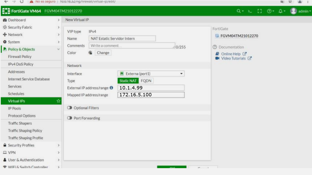The height and width of the screenshot is (175, 312).
Task: Click the Security Fabric icon
Action: click(5, 27)
